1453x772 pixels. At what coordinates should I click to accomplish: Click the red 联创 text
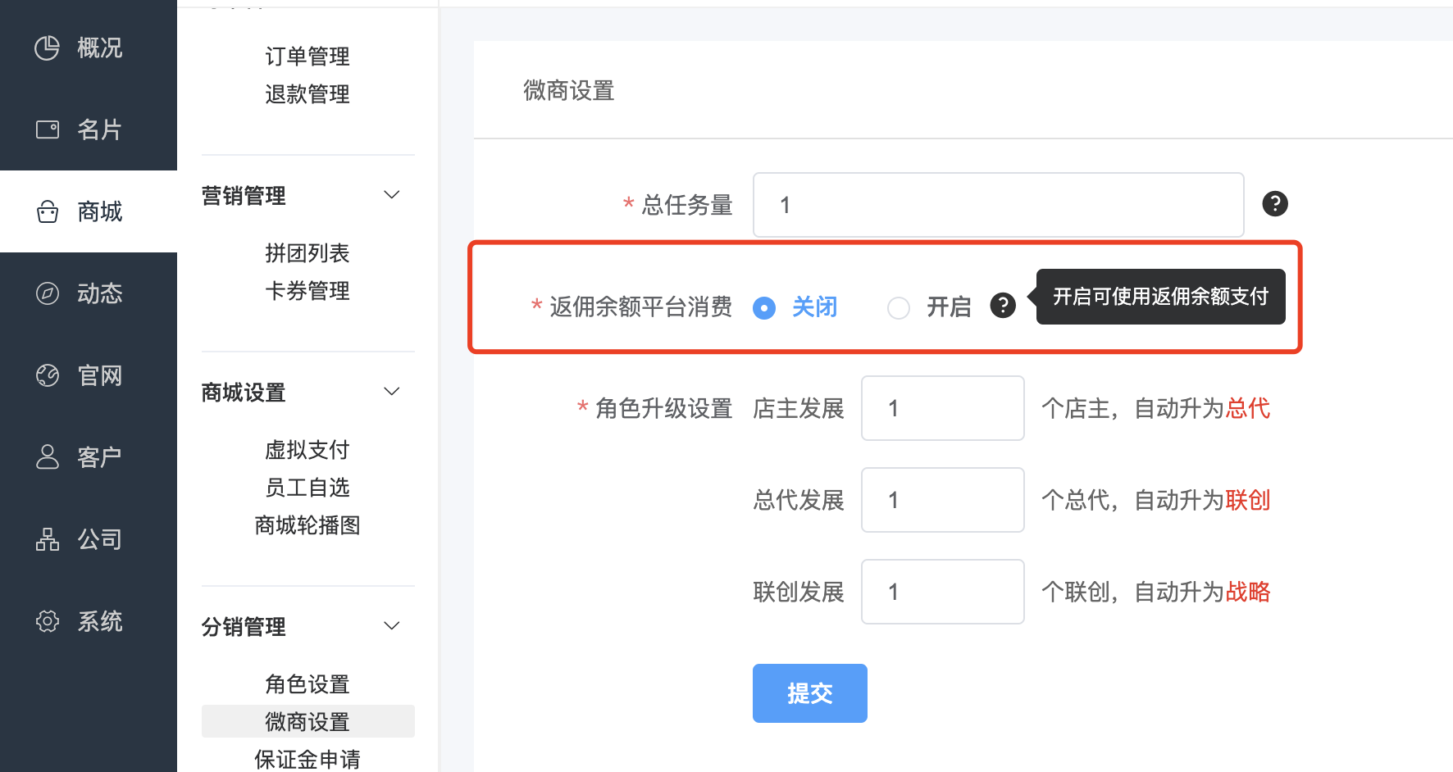tap(1248, 500)
